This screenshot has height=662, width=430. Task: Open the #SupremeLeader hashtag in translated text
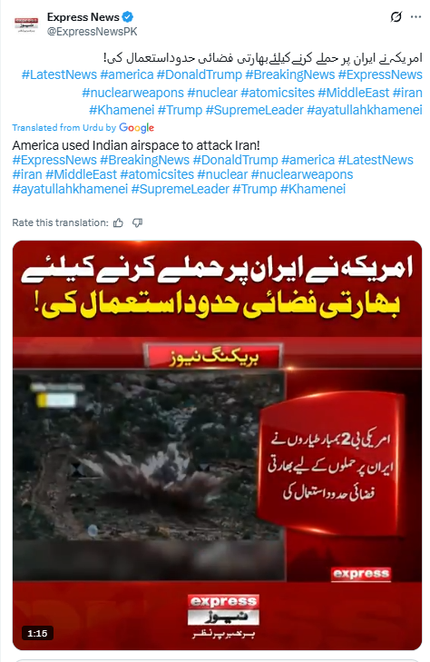click(x=180, y=189)
